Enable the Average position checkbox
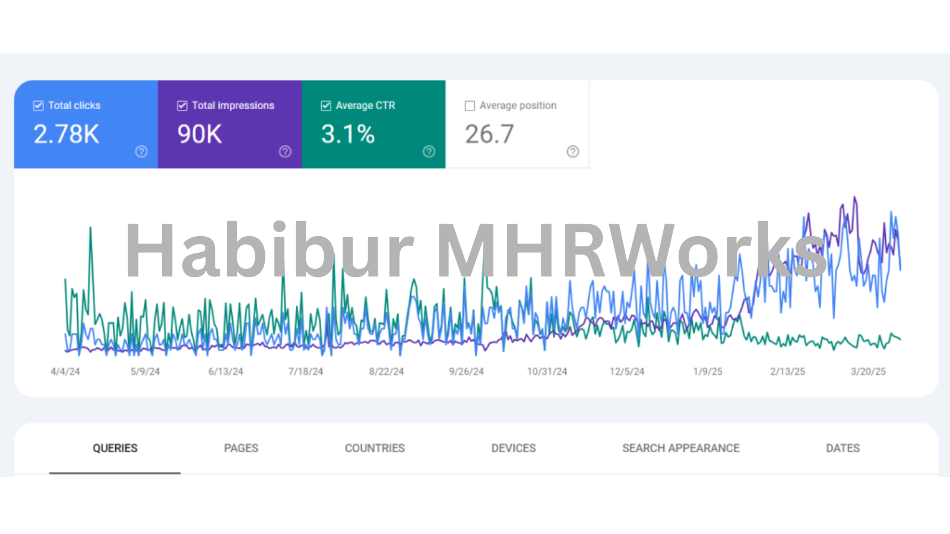Viewport: 950px width, 534px height. [470, 106]
